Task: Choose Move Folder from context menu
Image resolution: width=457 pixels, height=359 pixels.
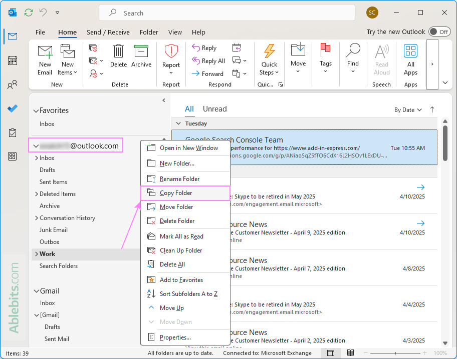Action: click(x=185, y=207)
